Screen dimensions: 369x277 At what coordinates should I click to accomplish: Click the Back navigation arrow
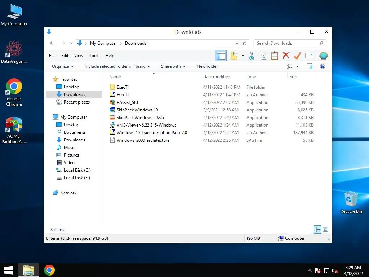(52, 43)
